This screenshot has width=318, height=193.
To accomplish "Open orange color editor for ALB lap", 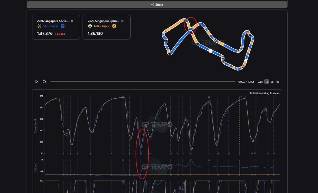I will pos(114,26).
